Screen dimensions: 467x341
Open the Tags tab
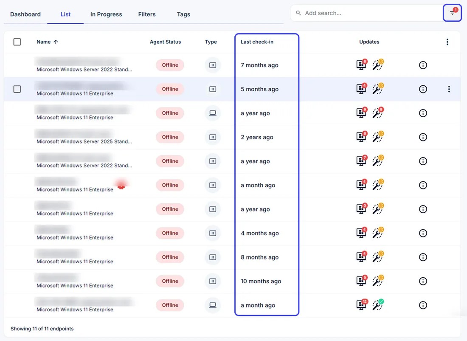click(x=183, y=14)
